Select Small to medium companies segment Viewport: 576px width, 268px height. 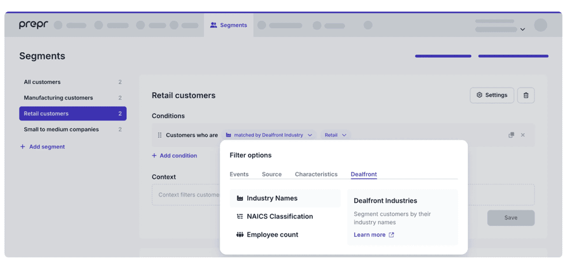[73, 130]
